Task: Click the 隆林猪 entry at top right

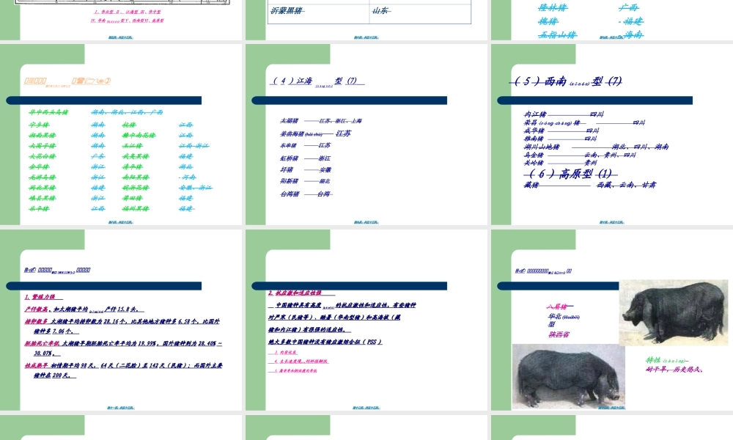Action: click(553, 7)
